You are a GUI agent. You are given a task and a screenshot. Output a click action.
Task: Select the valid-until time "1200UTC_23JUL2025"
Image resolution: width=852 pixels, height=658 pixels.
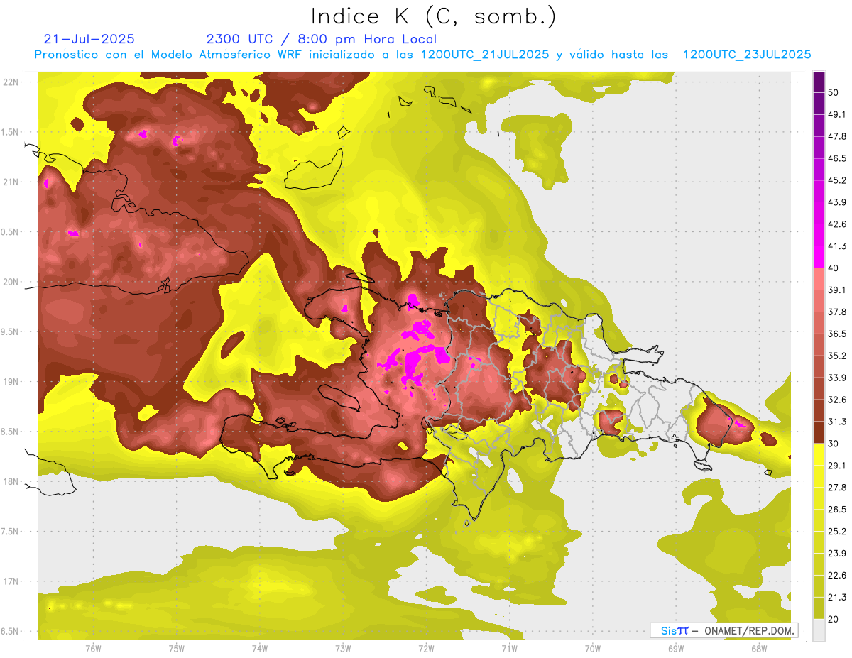[747, 54]
